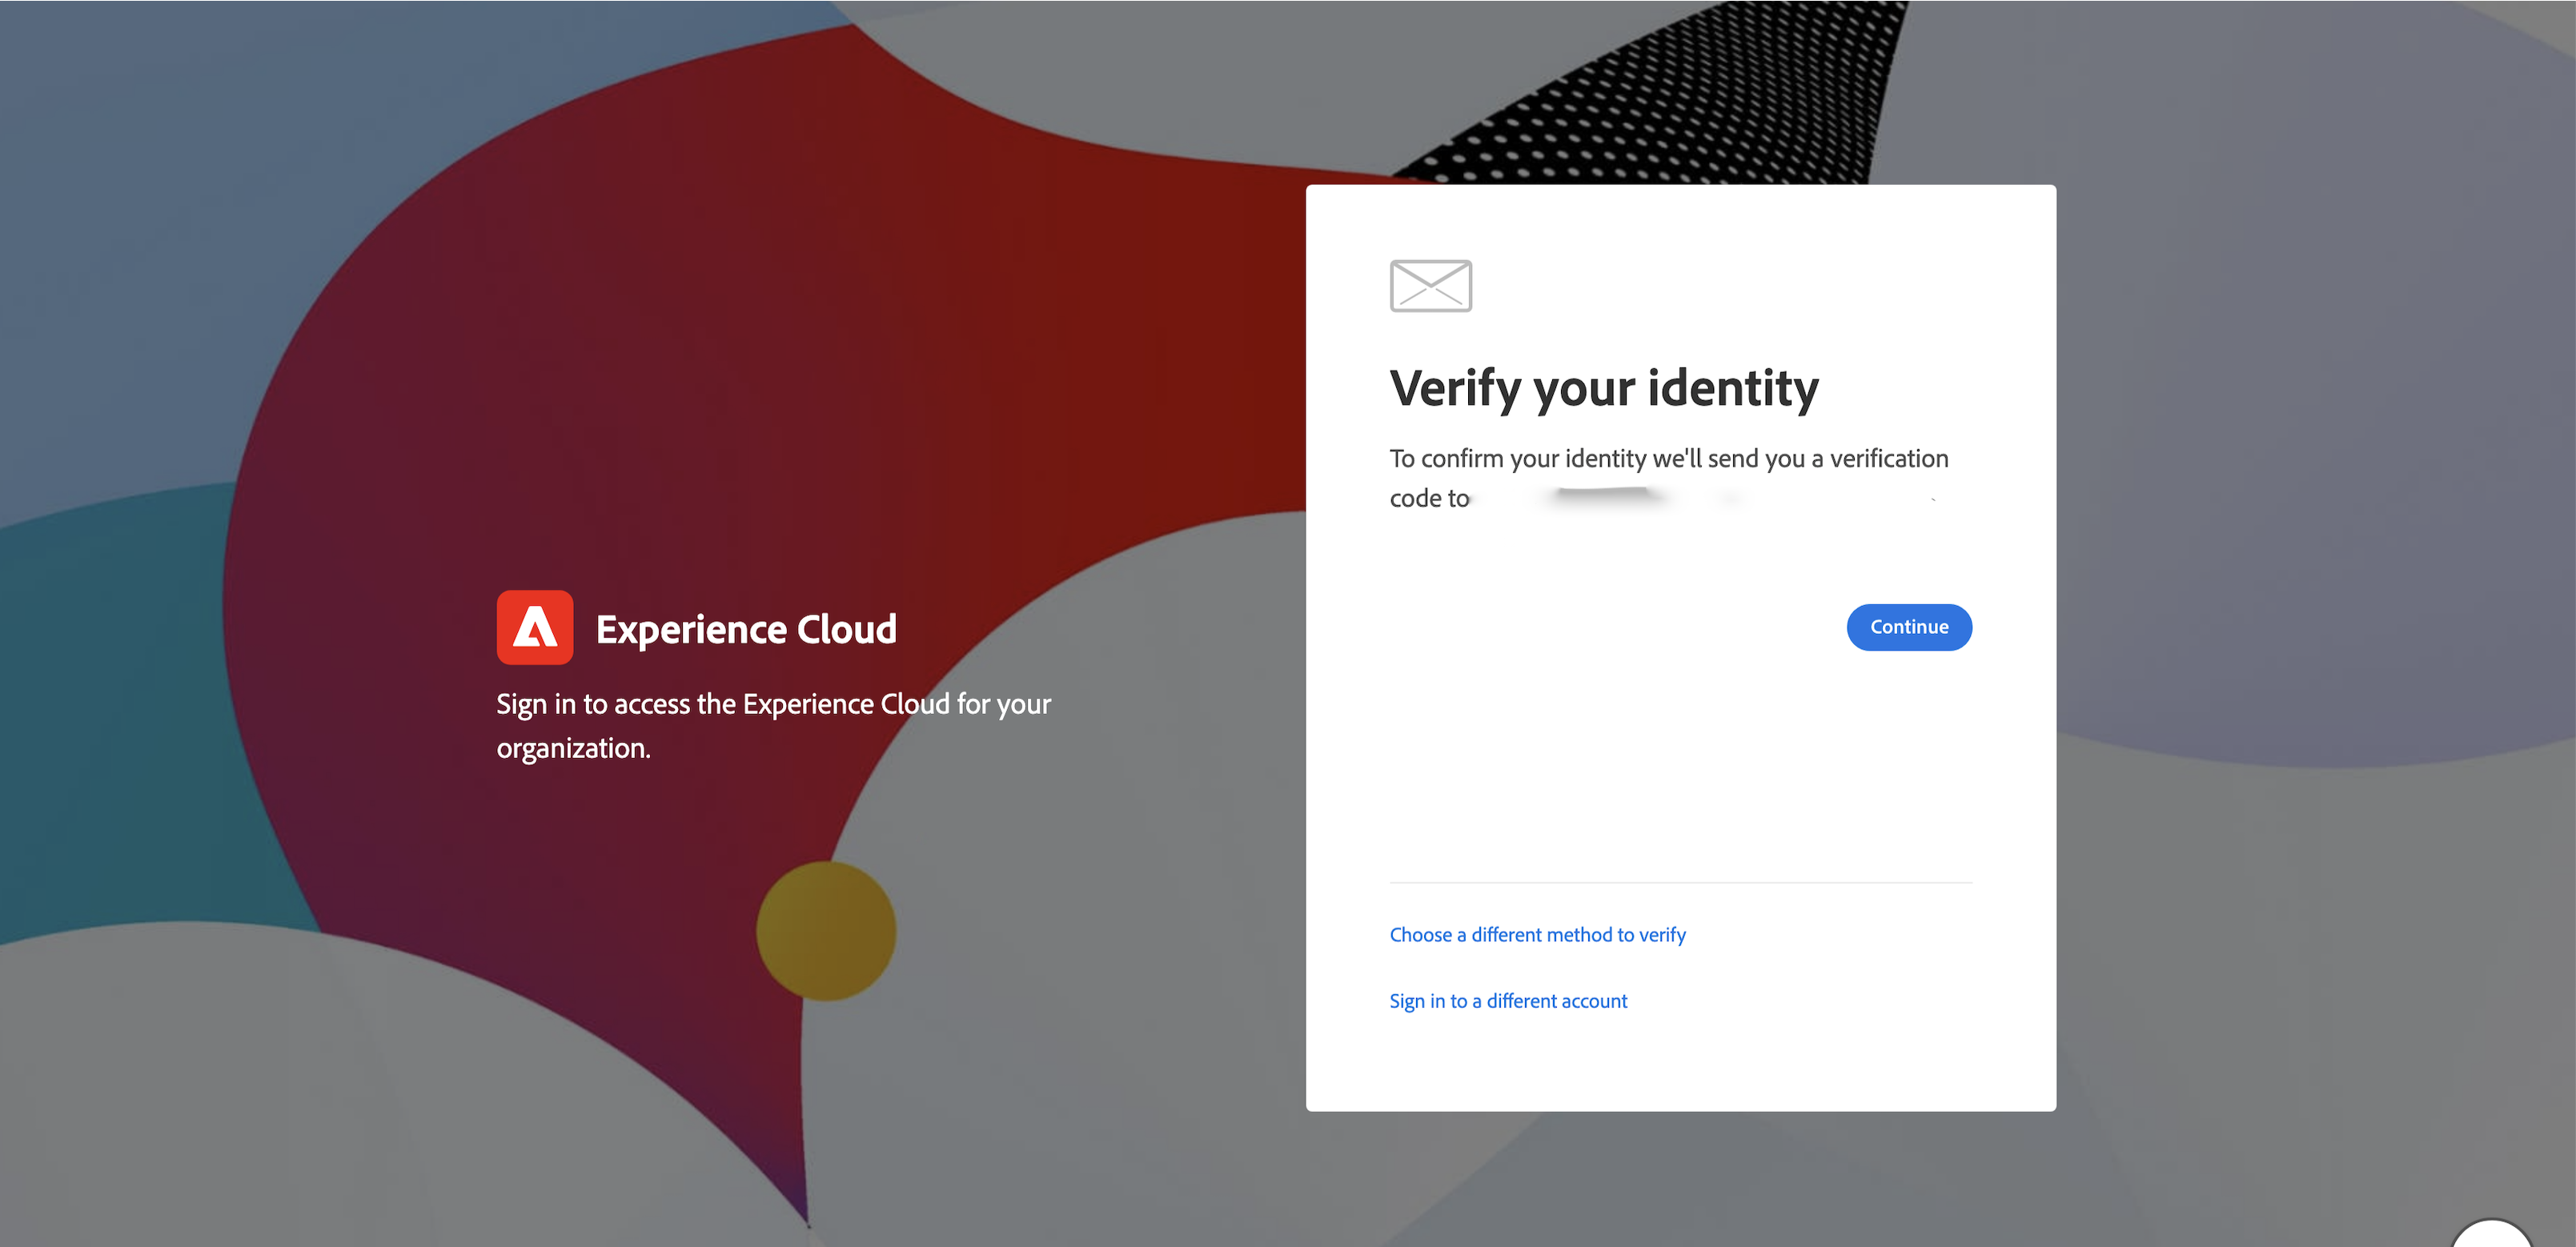Click the Verify your identity heading
This screenshot has width=2576, height=1247.
(x=1604, y=389)
